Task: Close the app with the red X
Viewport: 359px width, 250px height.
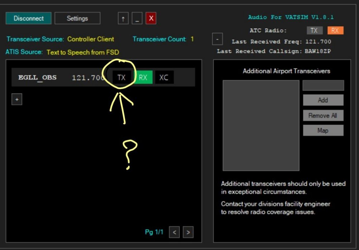Action: click(x=151, y=19)
